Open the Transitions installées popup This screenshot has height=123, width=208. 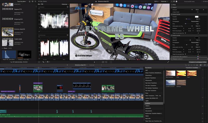(x=192, y=68)
